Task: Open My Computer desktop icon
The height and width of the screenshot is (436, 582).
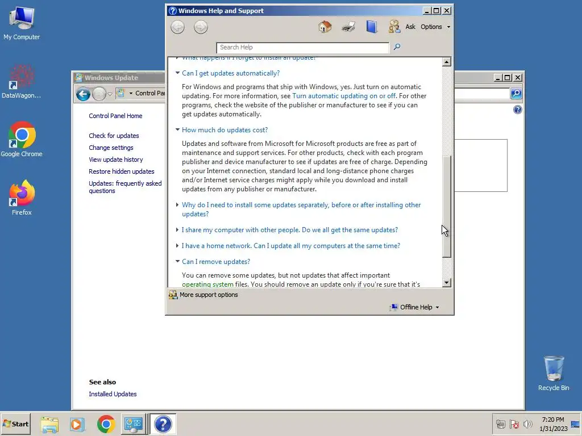Action: pyautogui.click(x=22, y=23)
